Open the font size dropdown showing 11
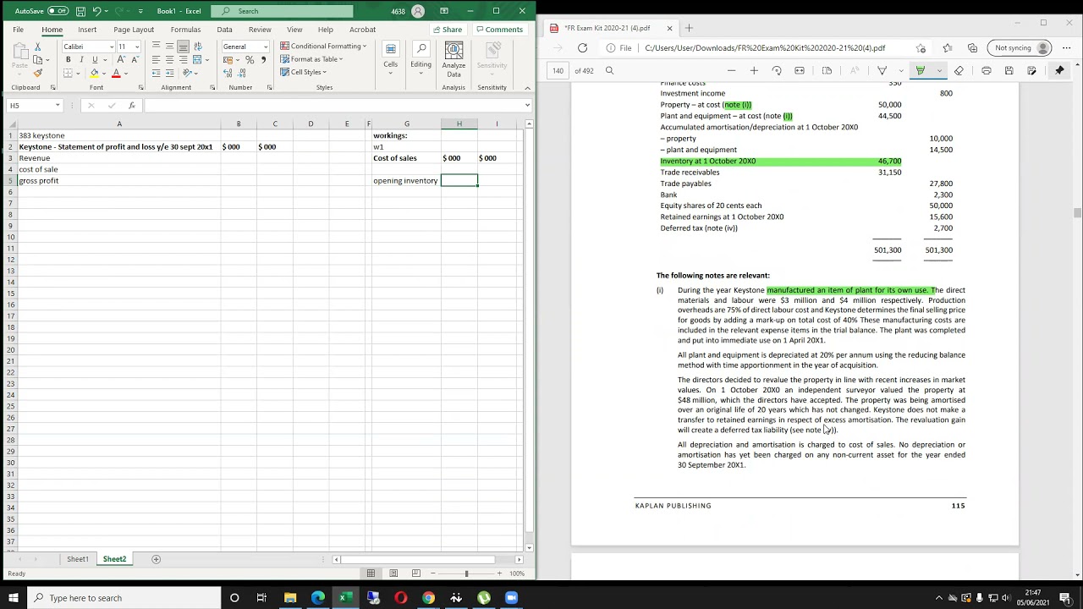 point(136,47)
